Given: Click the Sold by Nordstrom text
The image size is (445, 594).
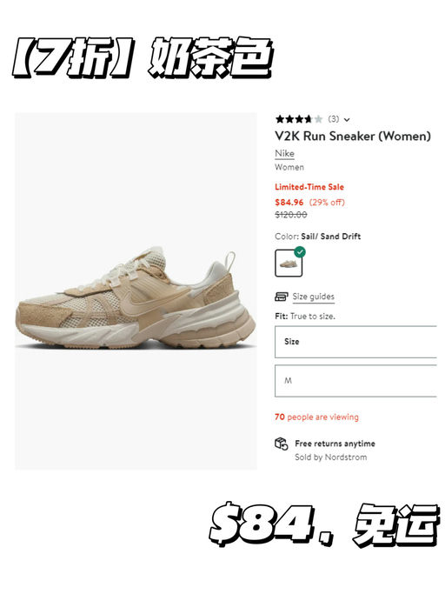Looking at the screenshot, I should [330, 457].
